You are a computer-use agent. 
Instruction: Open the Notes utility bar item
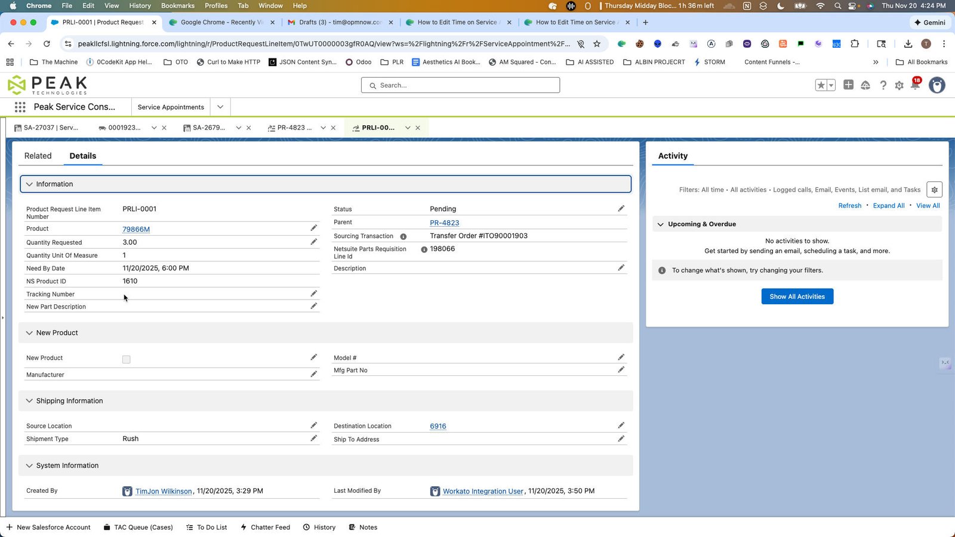pos(363,527)
